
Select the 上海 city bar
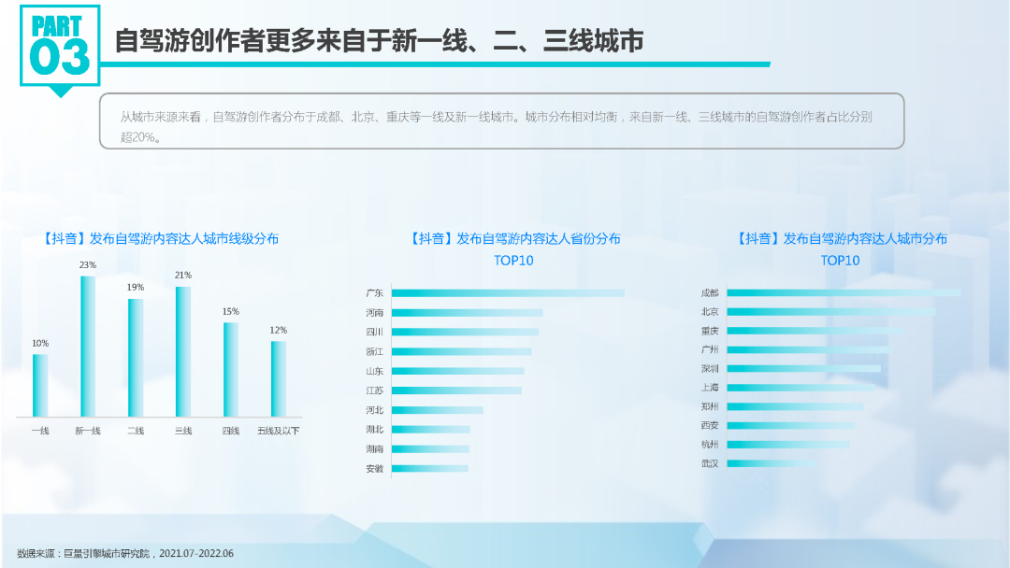tap(801, 388)
